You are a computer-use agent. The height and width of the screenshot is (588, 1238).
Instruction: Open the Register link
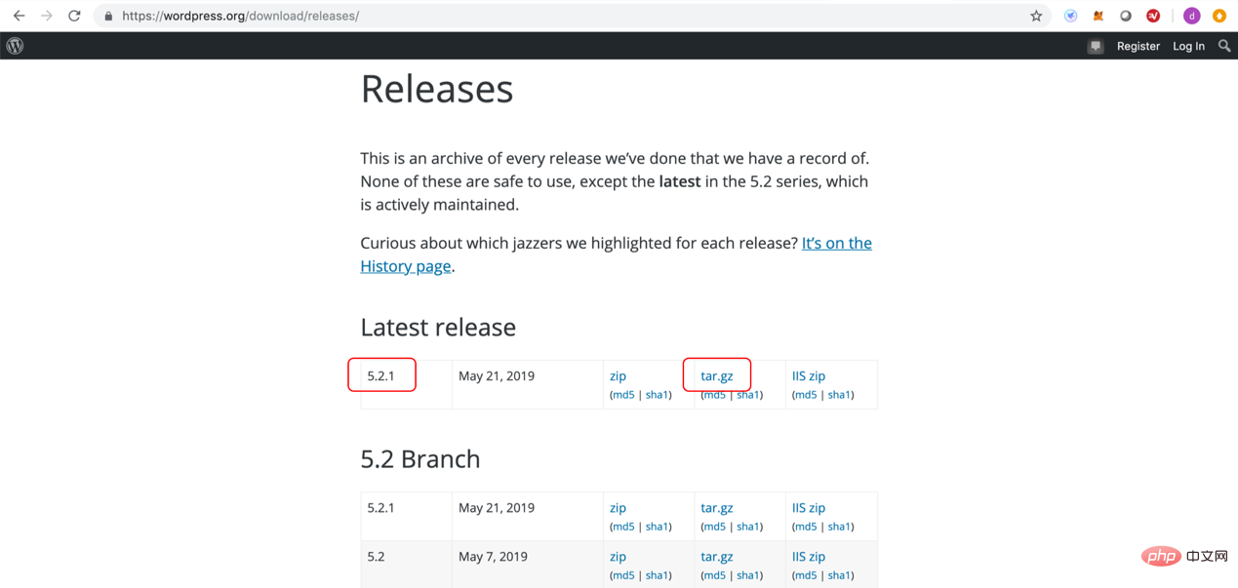click(1138, 46)
